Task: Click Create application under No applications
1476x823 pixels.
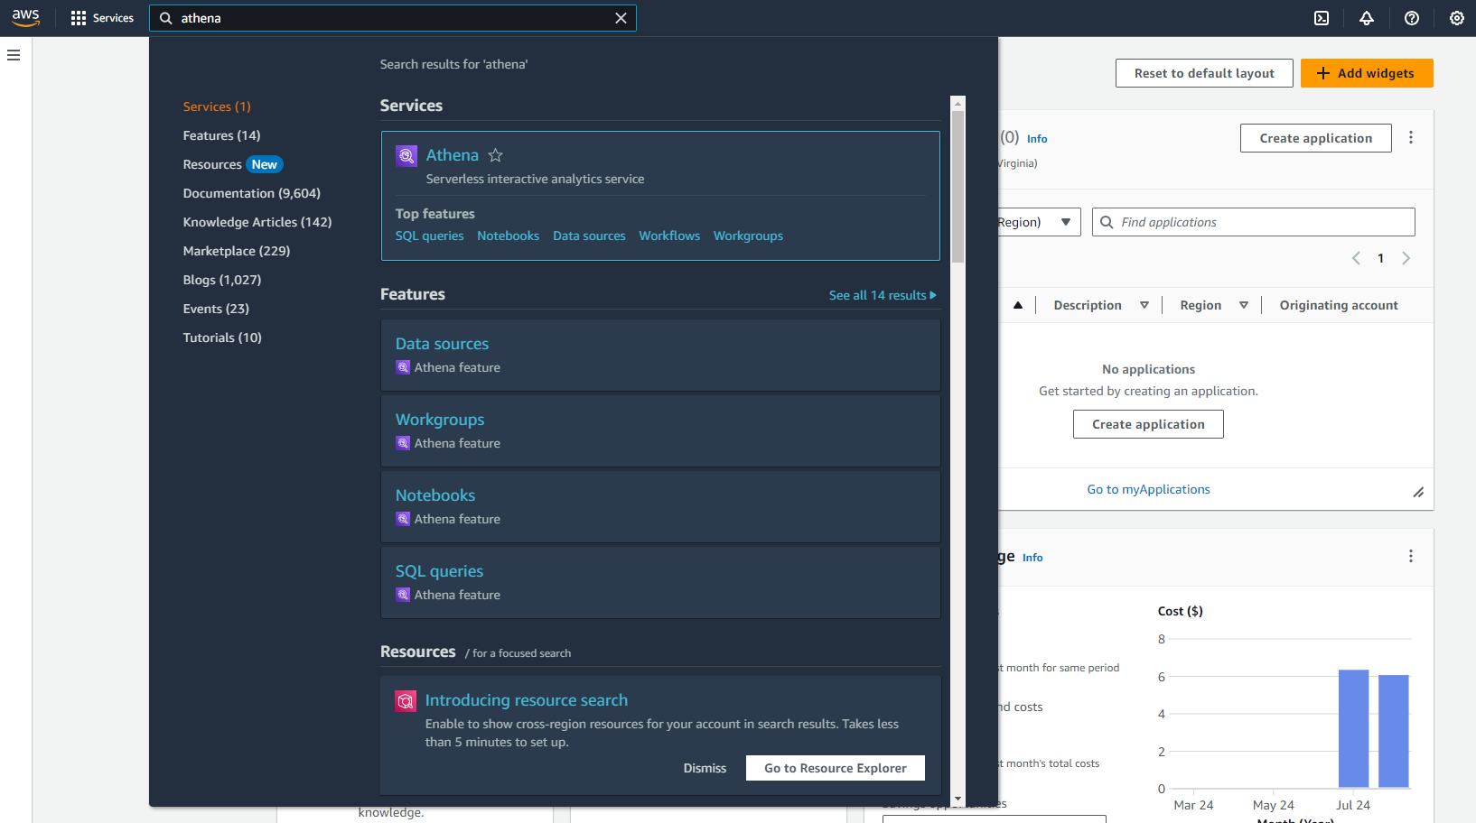Action: (x=1148, y=424)
